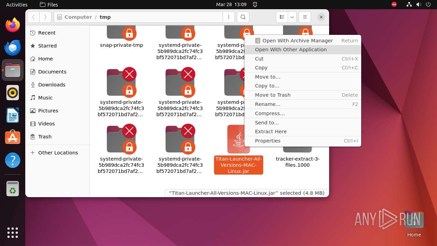The height and width of the screenshot is (246, 437).
Task: Open the Help icon in the dock
Action: (x=13, y=160)
